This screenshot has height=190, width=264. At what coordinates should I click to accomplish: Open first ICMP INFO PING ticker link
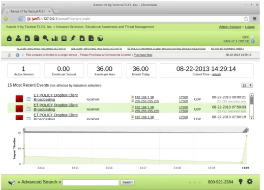(x=41, y=49)
